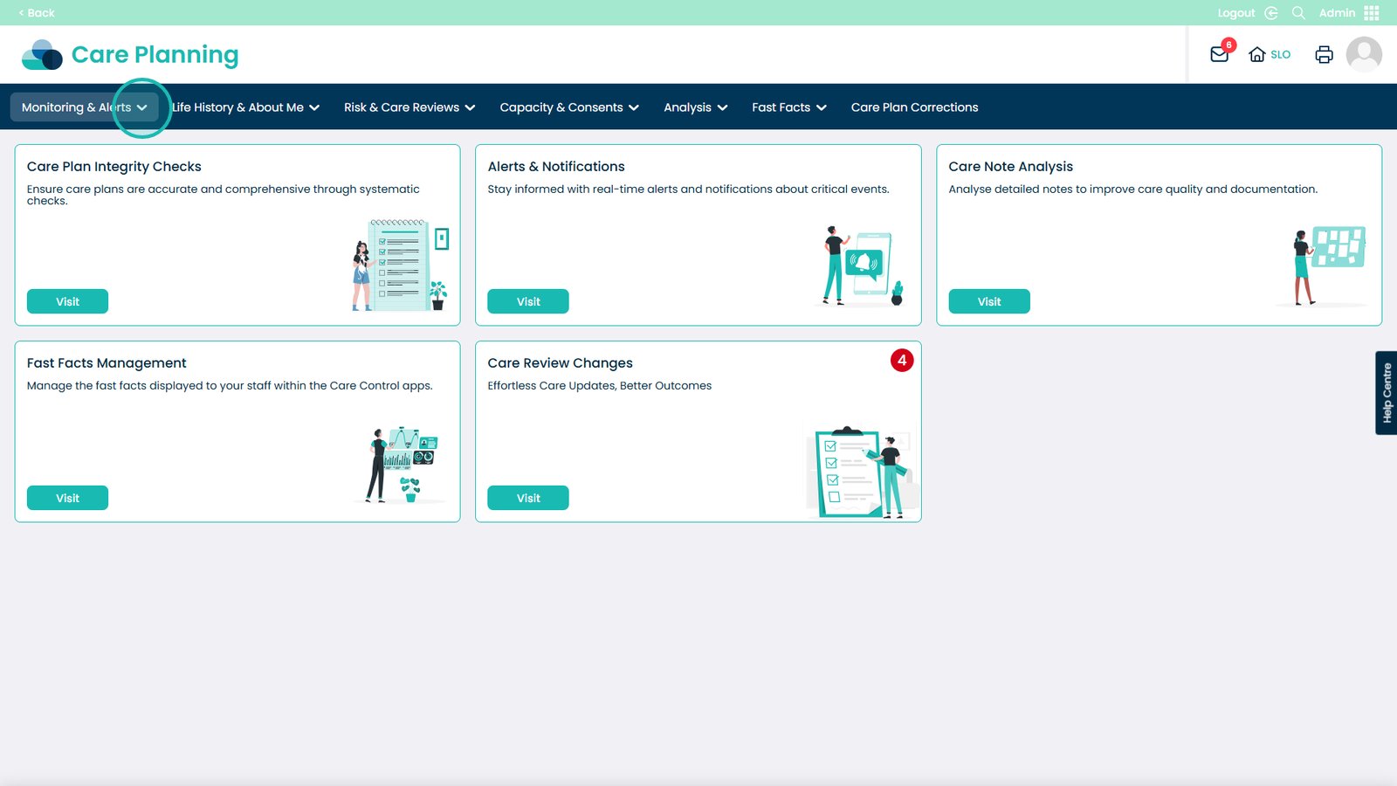Image resolution: width=1397 pixels, height=786 pixels.
Task: Click the Back link at top left
Action: pos(37,13)
